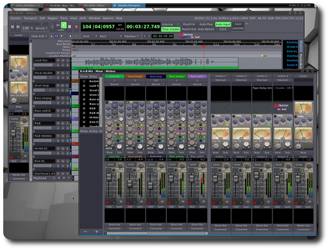The image size is (329, 250).
Task: Open playlist 'p' button on Lead Vox track
Action: (x=58, y=65)
